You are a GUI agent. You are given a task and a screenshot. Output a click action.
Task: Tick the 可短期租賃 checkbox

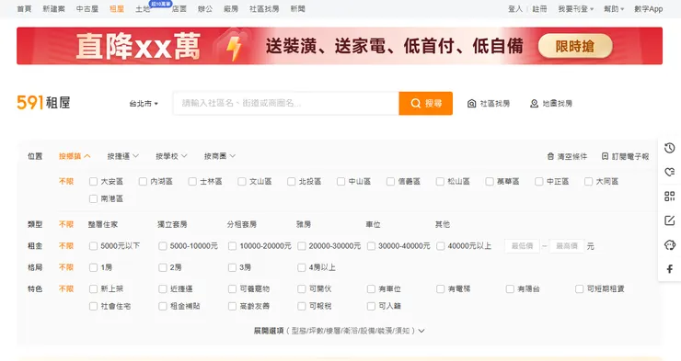click(580, 289)
